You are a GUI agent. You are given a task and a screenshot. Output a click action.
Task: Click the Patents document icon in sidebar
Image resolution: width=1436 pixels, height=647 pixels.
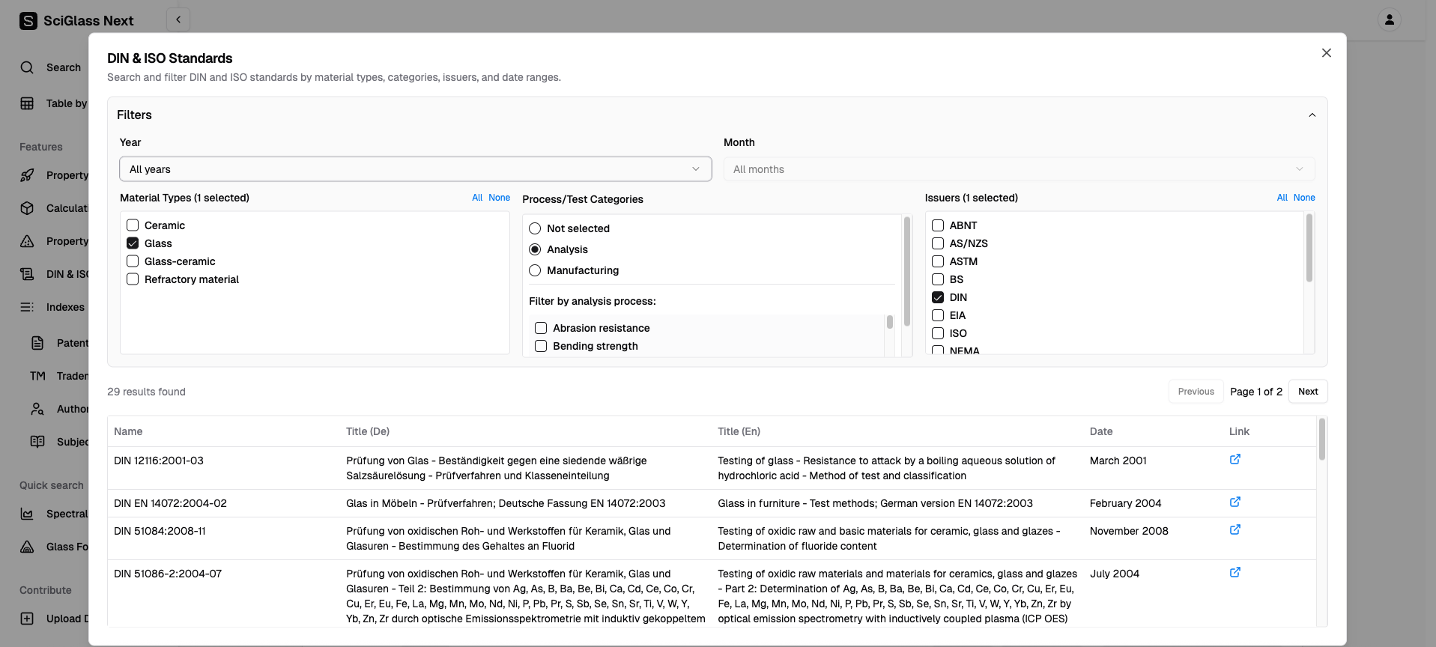click(x=37, y=343)
